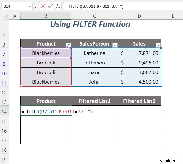The width and height of the screenshot is (183, 164).
Task: Open Insert Function using the fx icon
Action: 58,6
